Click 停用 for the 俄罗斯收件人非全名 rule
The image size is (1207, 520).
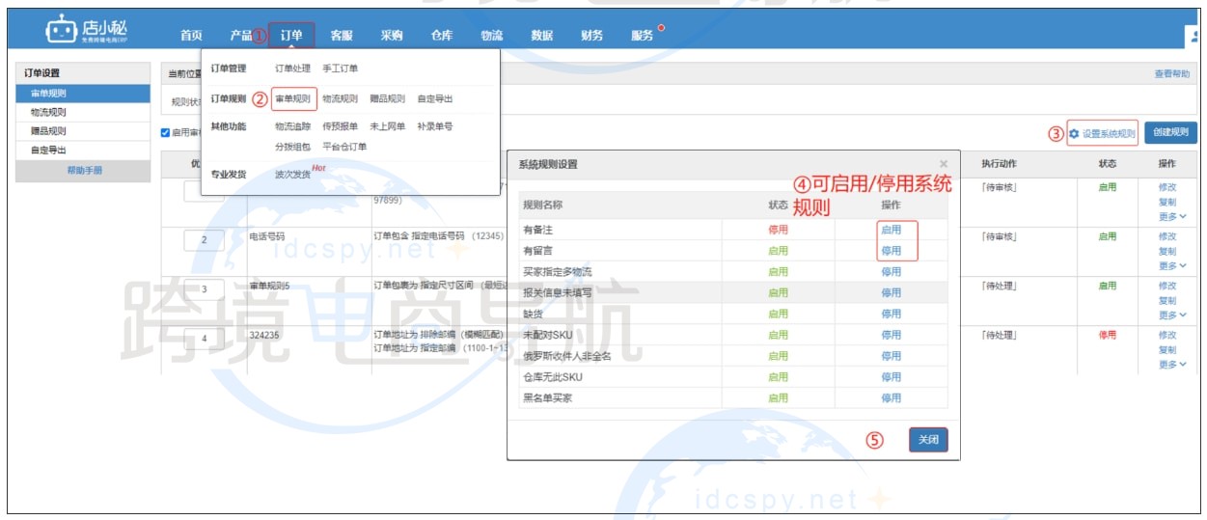891,356
